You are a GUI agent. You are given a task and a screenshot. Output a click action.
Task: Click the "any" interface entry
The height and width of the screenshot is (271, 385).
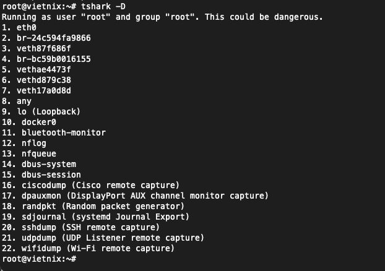24,101
